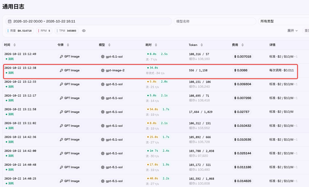The image size is (309, 187).
Task: Click GPT Image token in 15:11:58 row
Action: [x=70, y=112]
